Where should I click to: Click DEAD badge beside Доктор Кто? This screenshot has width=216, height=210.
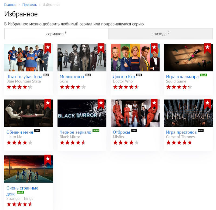tap(139, 75)
